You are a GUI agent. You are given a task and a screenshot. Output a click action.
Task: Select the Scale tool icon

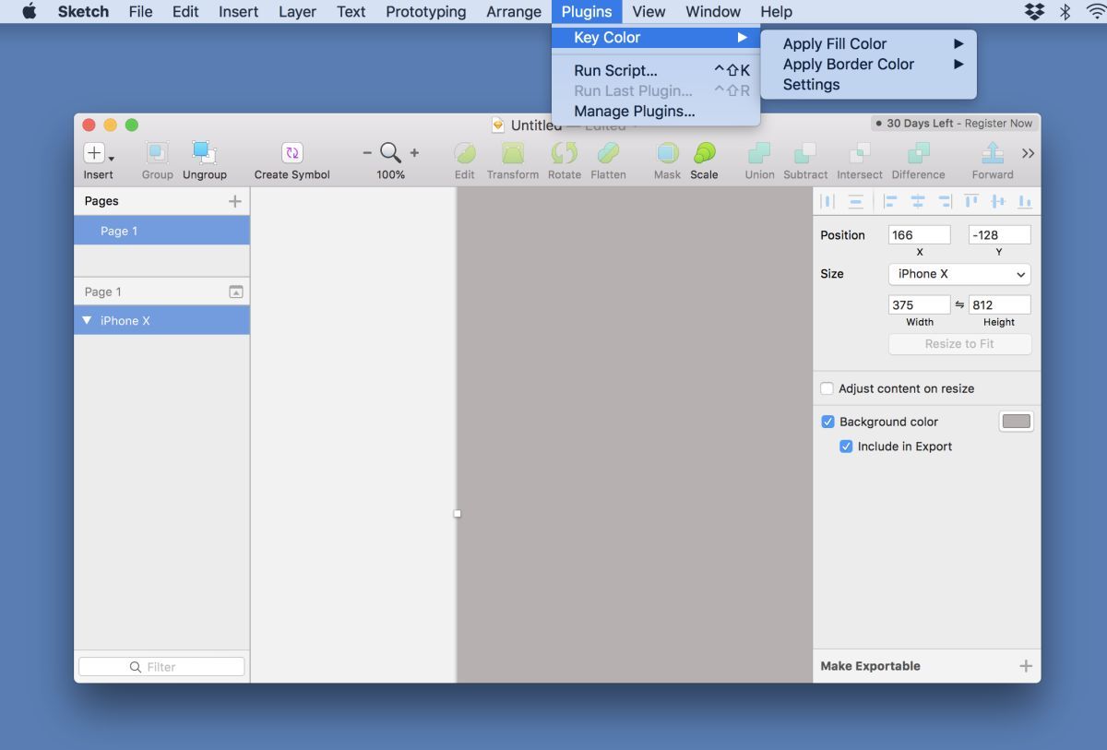[704, 153]
